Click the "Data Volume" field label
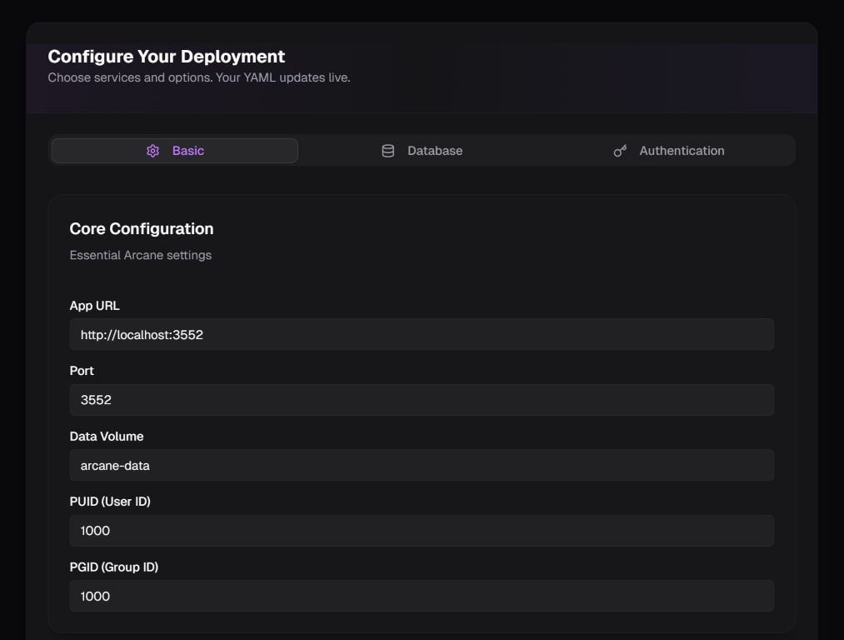 coord(107,437)
